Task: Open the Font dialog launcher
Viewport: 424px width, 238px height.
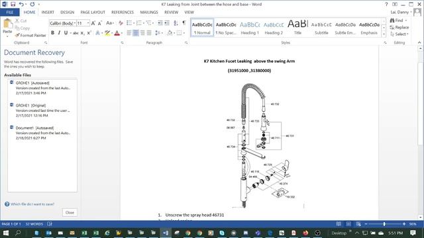Action: pos(122,42)
